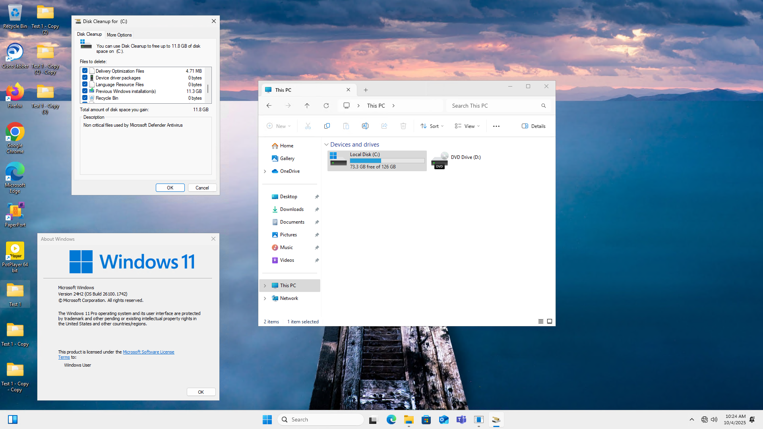The height and width of the screenshot is (429, 763).
Task: Click the Rename icon in Explorer toolbar
Action: 365,126
